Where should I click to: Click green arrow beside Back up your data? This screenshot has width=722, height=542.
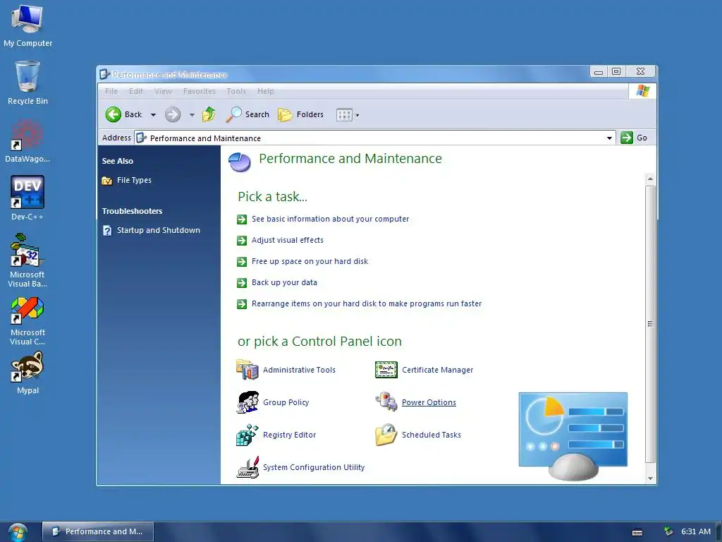click(x=242, y=283)
